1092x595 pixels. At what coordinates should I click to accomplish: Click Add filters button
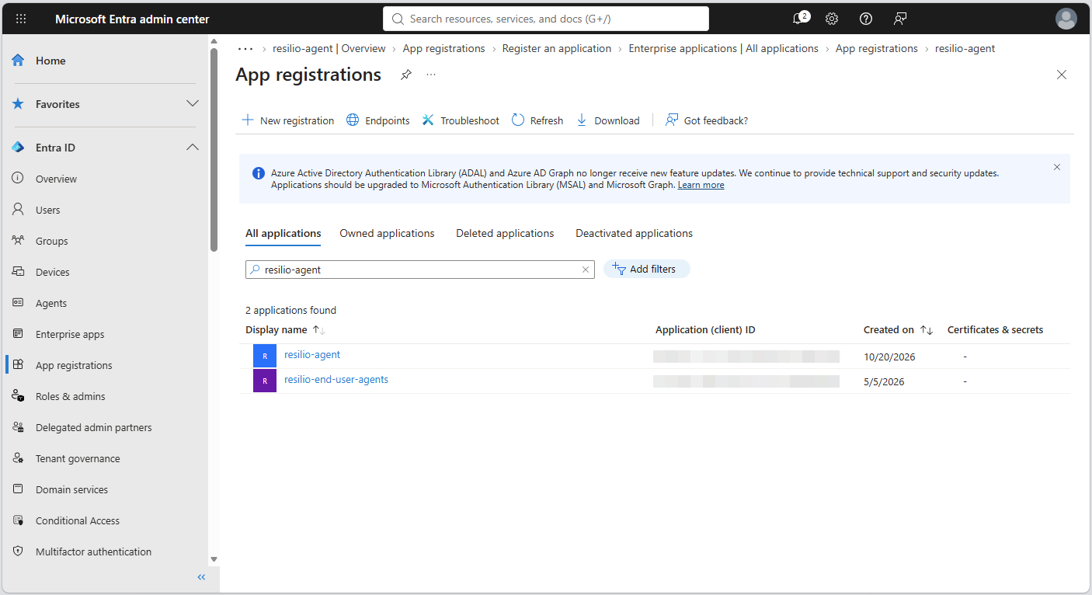point(646,269)
